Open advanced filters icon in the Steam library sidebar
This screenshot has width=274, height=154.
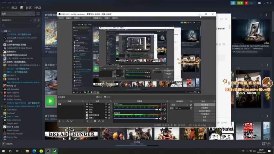point(38,26)
